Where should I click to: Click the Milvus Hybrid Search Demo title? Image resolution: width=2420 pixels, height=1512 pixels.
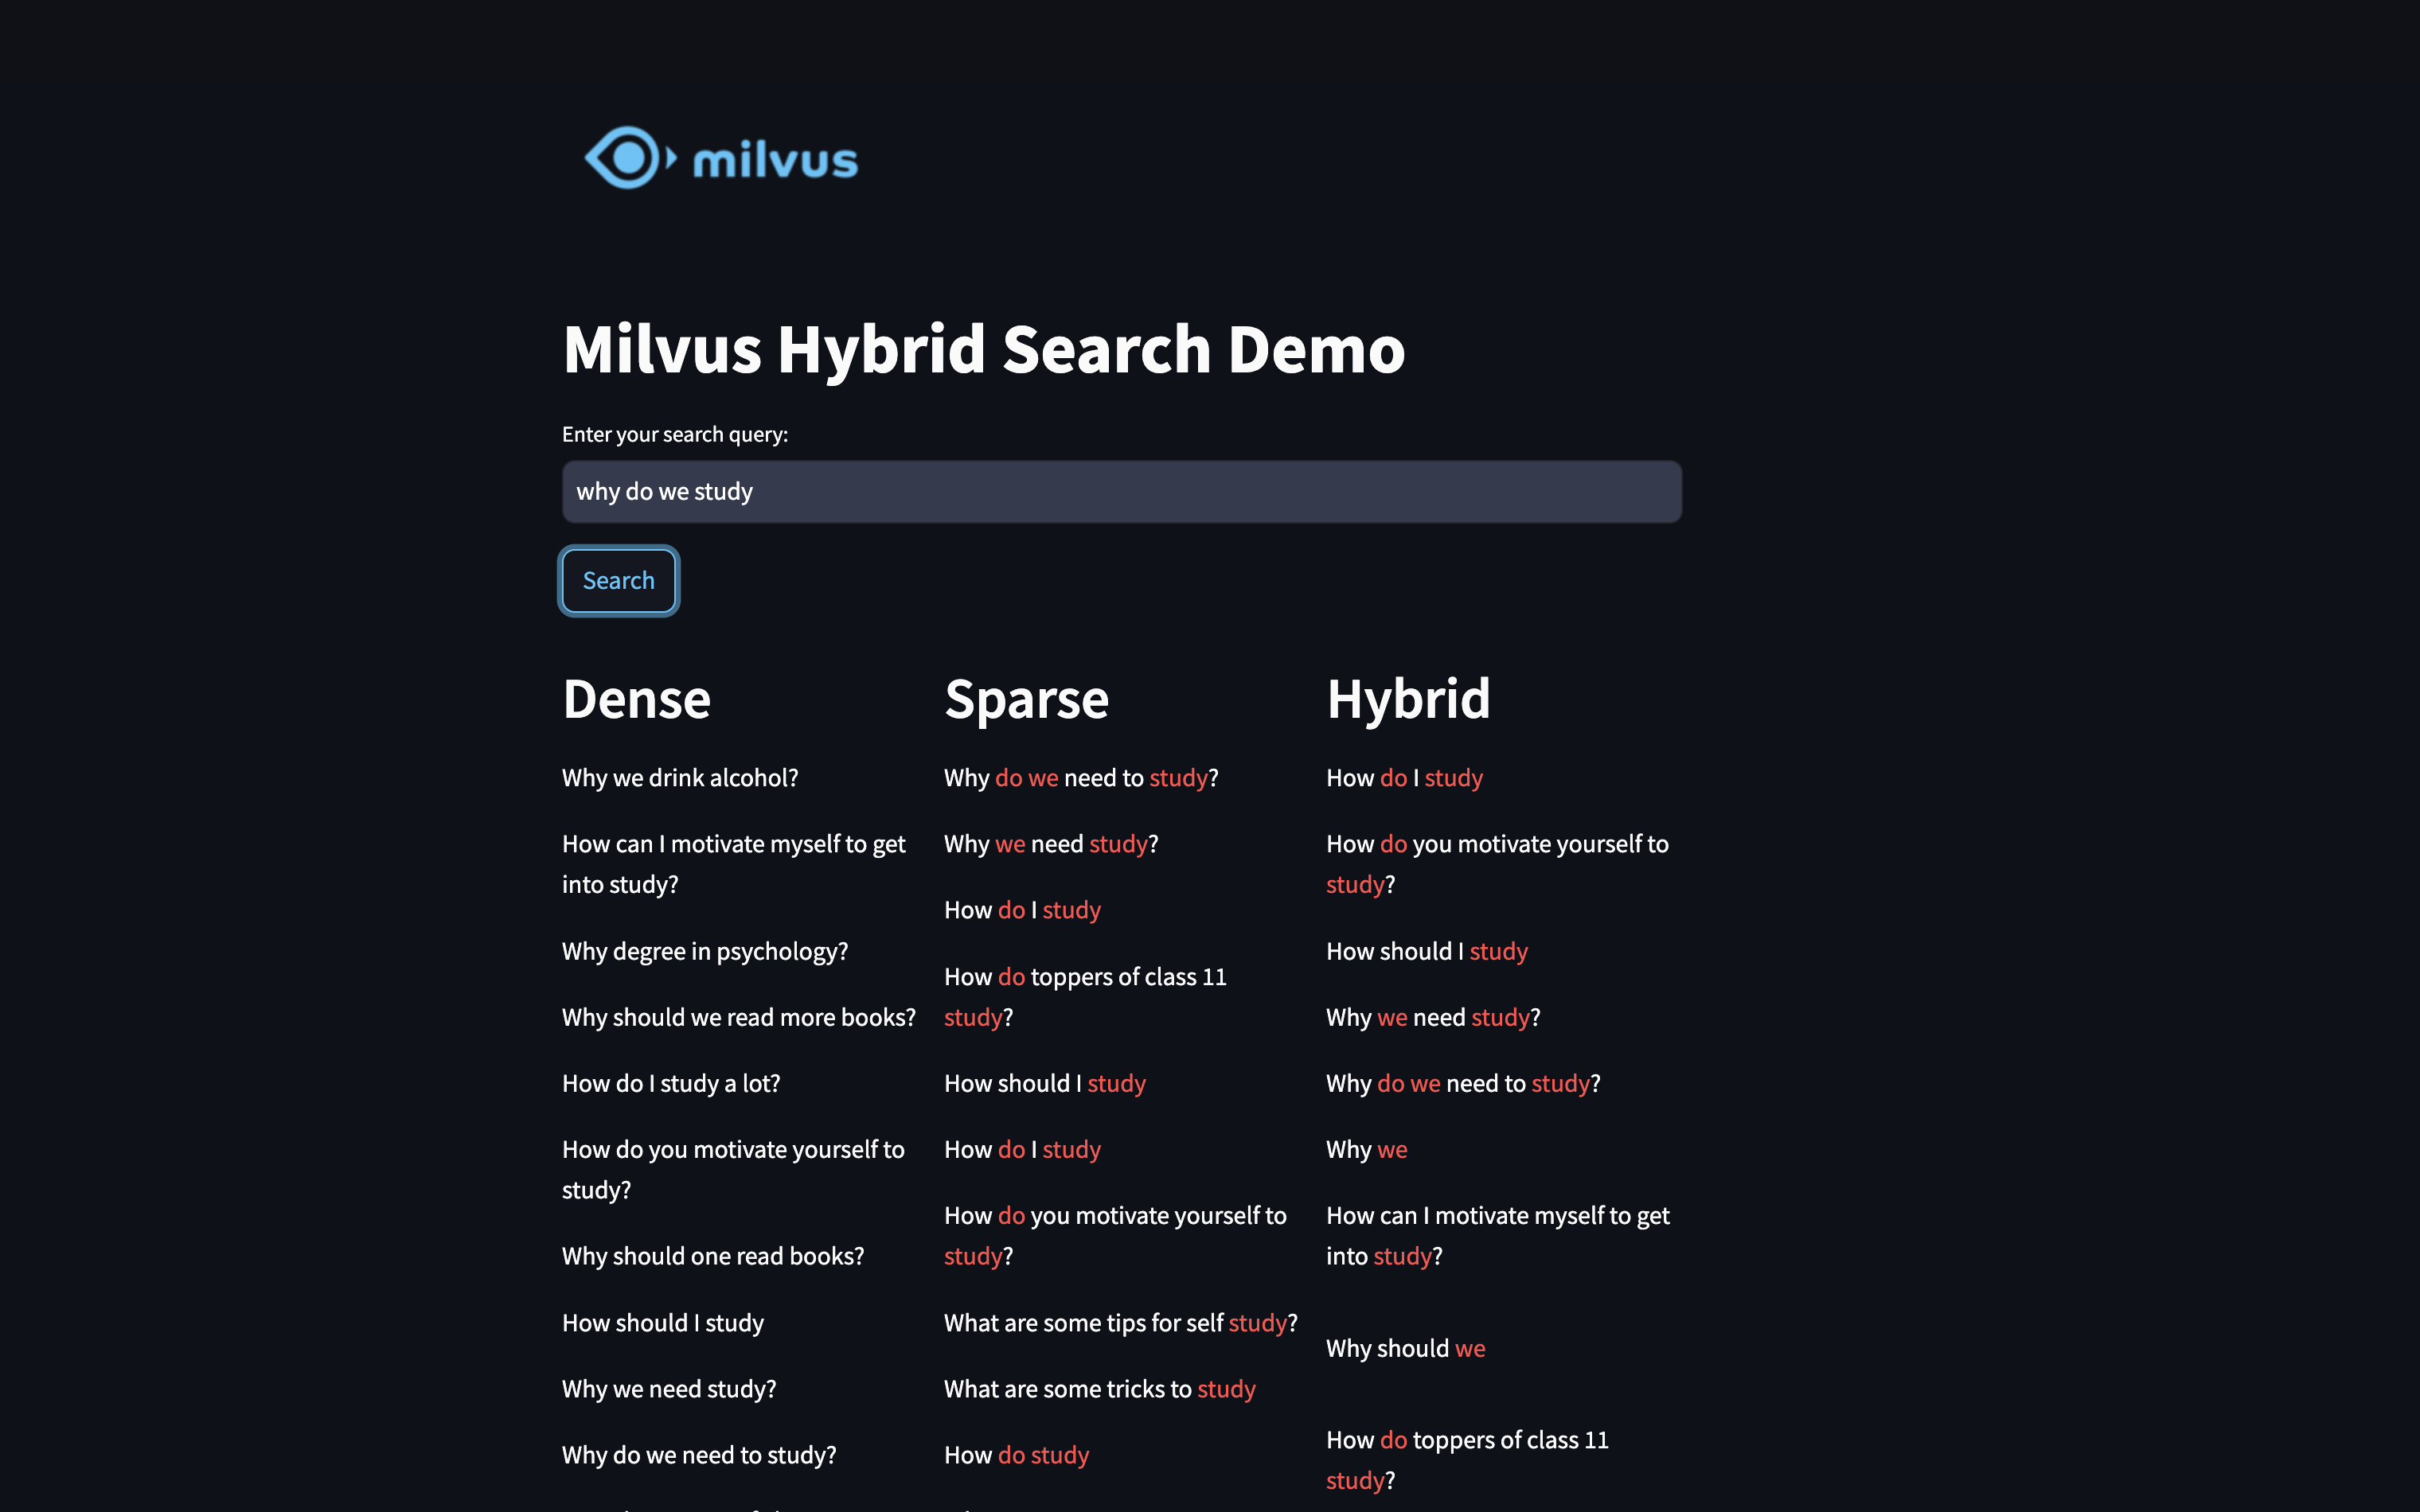[x=984, y=349]
